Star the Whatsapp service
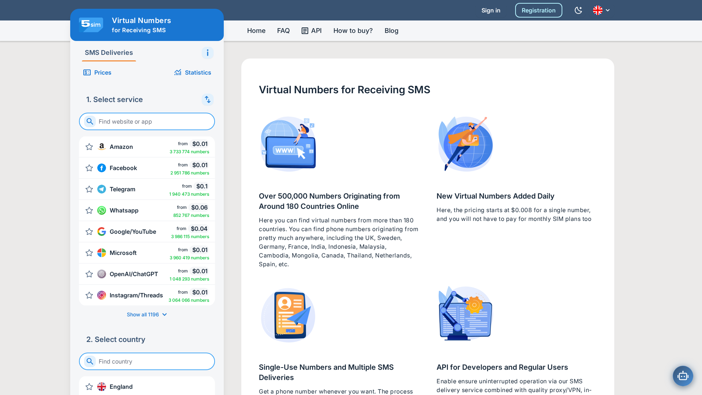Viewport: 702px width, 395px height. (x=89, y=210)
